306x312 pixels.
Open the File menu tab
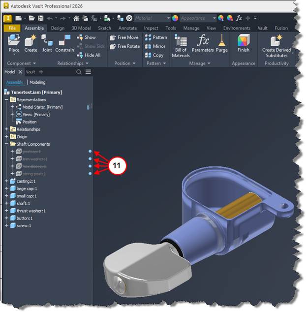(x=12, y=28)
